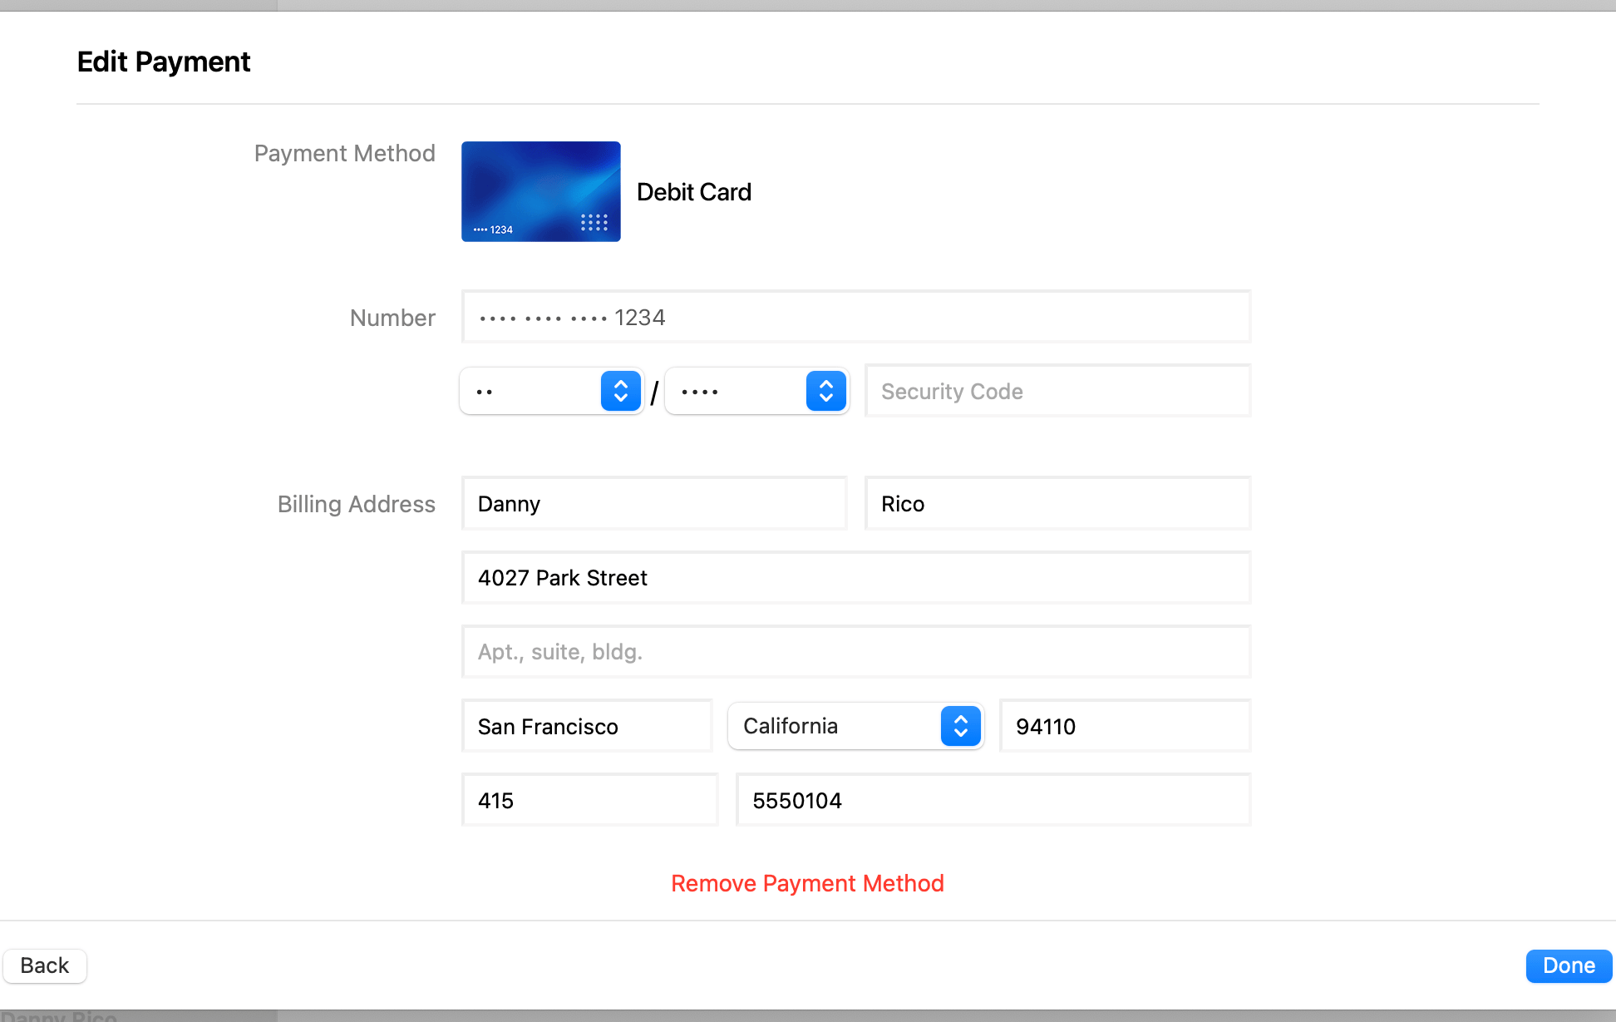Open the expiration month dropdown
The height and width of the screenshot is (1022, 1616).
[552, 391]
